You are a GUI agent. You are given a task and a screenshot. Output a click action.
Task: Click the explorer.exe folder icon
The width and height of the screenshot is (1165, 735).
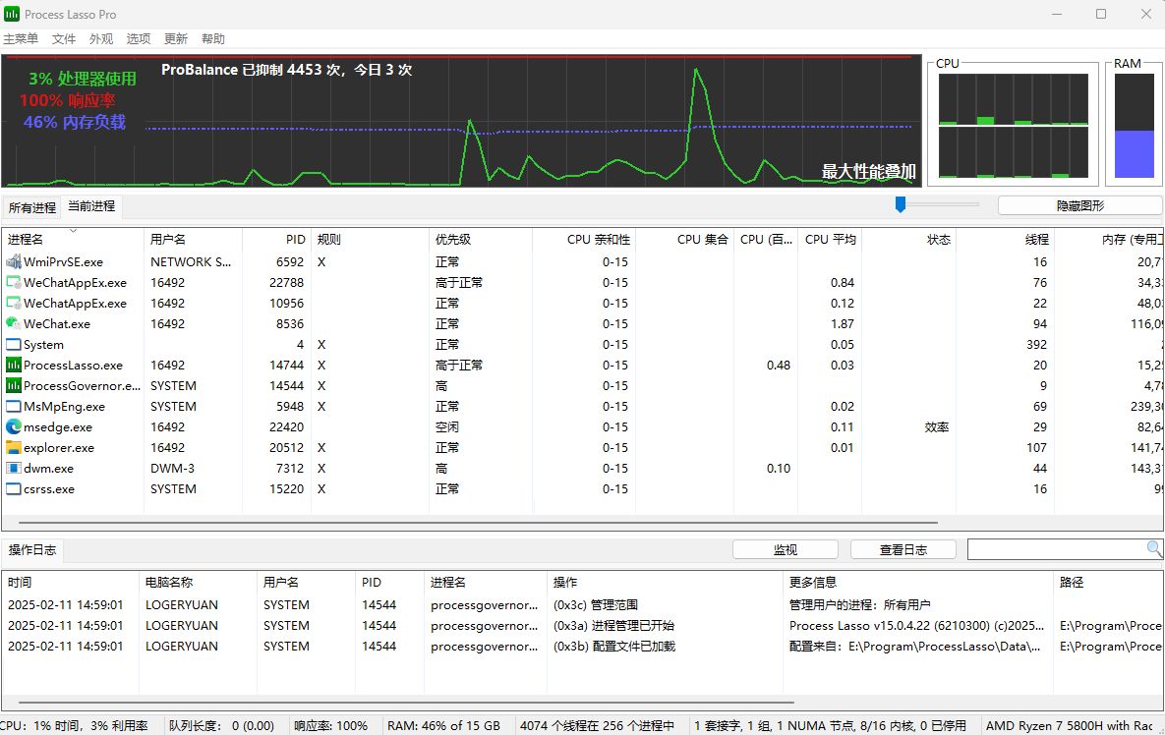point(14,448)
